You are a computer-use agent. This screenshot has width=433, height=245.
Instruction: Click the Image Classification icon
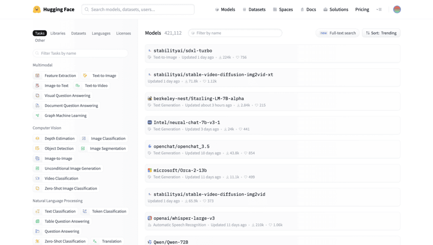tap(84, 138)
